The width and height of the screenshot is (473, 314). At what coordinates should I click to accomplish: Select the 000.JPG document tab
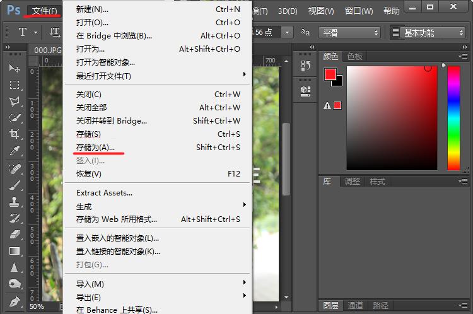click(x=47, y=50)
